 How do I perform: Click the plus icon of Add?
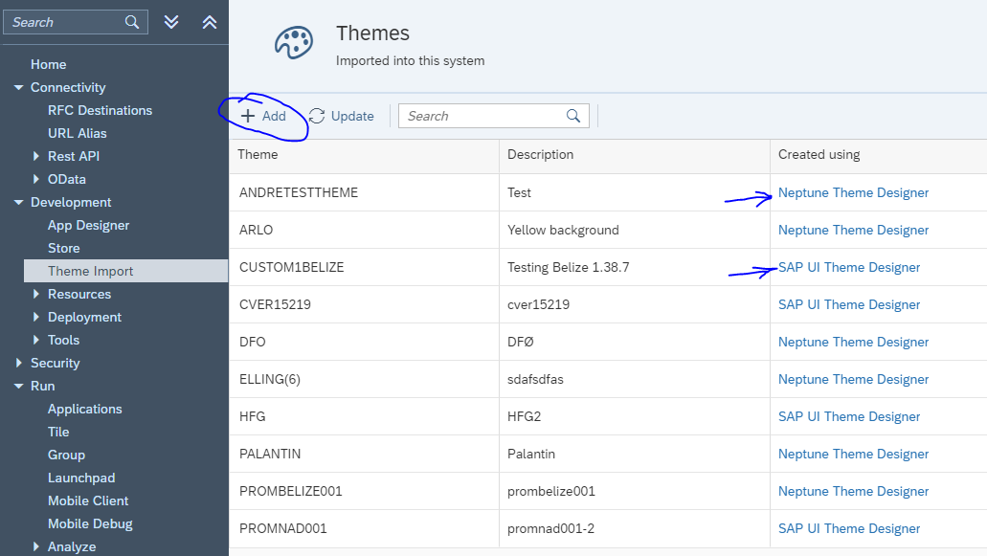[248, 116]
